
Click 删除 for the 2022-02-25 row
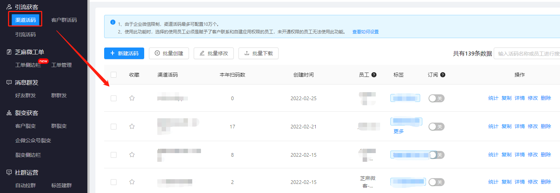(546, 98)
